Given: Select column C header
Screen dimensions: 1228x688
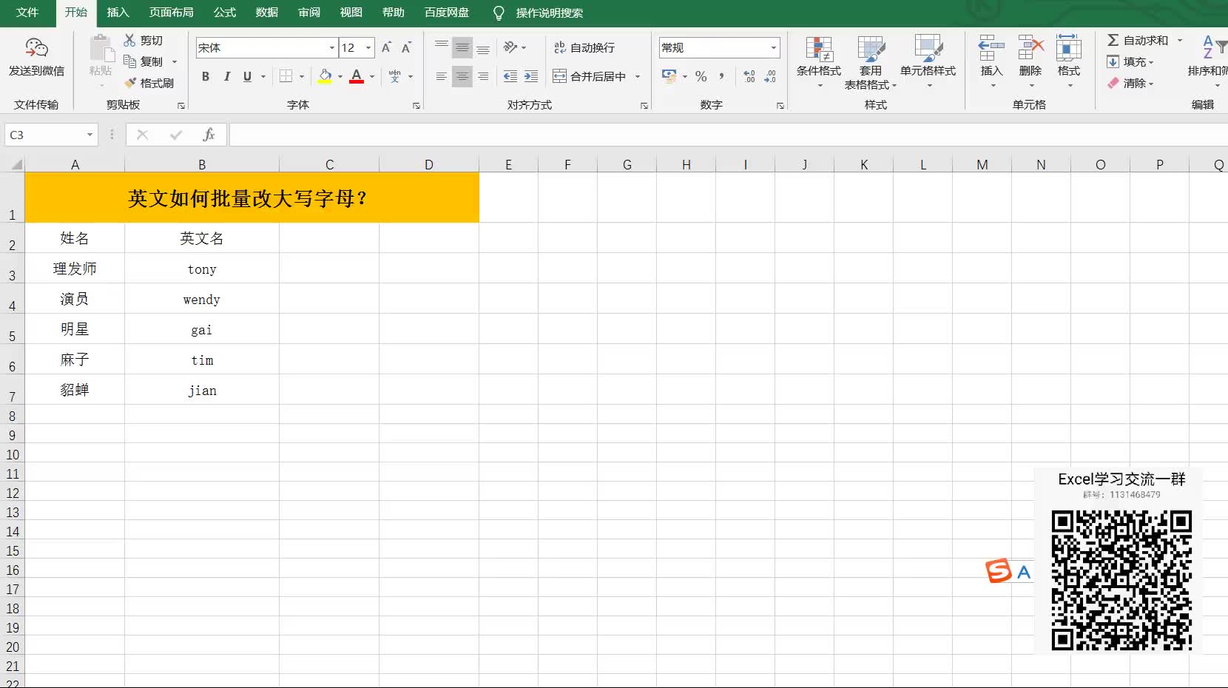Looking at the screenshot, I should (329, 164).
